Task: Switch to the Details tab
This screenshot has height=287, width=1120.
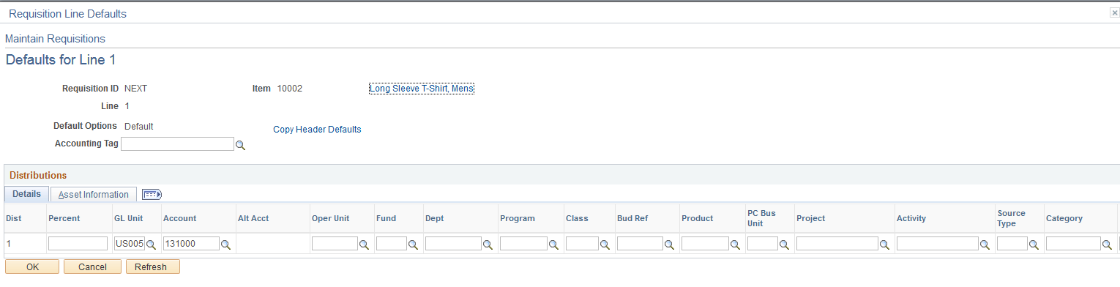Action: tap(26, 194)
